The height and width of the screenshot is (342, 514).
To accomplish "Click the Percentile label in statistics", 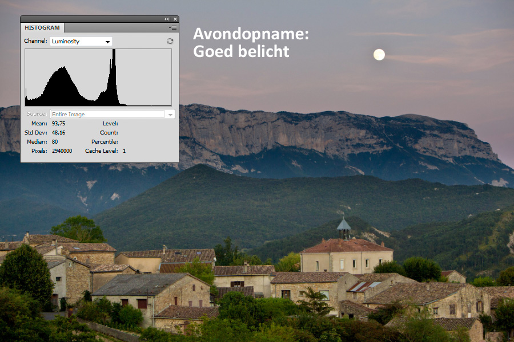I will tap(105, 141).
